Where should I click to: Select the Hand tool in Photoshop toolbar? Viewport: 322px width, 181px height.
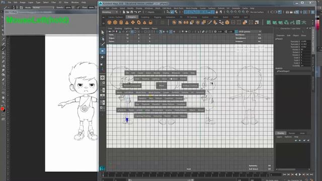pos(3,97)
